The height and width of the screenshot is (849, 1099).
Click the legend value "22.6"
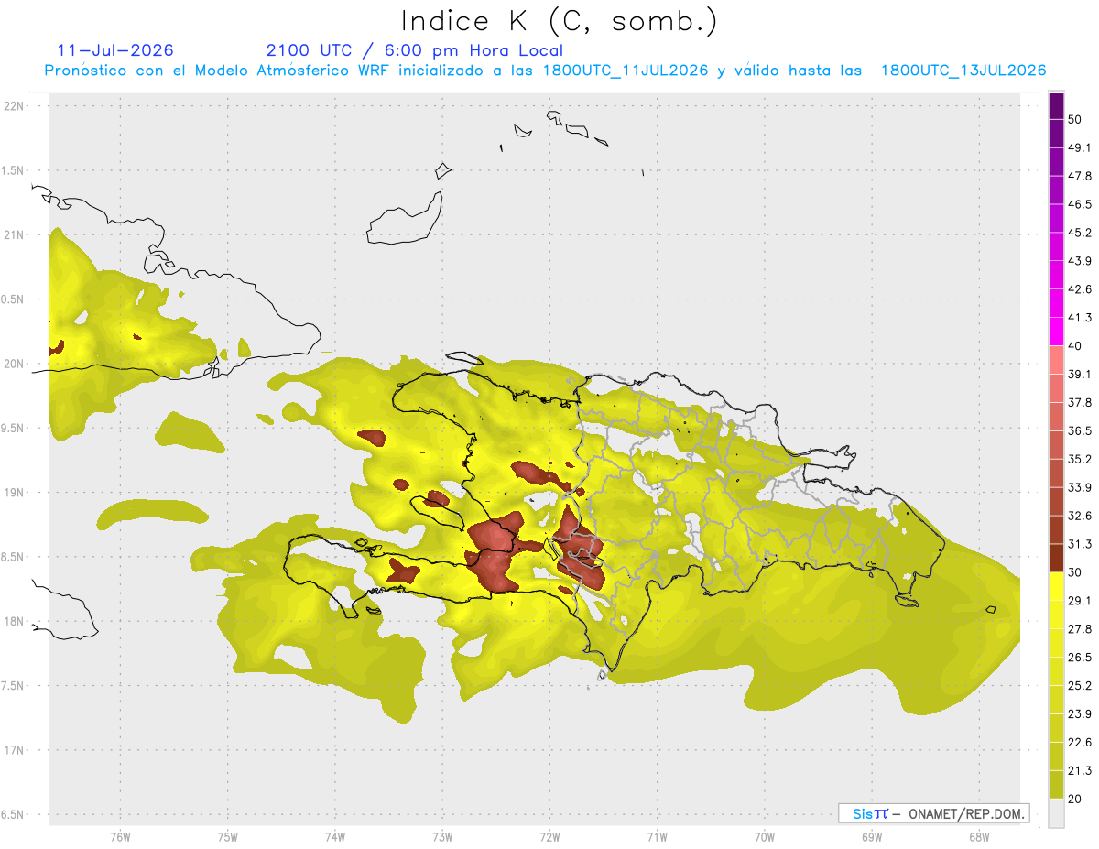pos(1080,743)
